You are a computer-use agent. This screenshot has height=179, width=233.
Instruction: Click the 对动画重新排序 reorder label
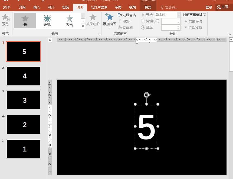[x=194, y=15]
